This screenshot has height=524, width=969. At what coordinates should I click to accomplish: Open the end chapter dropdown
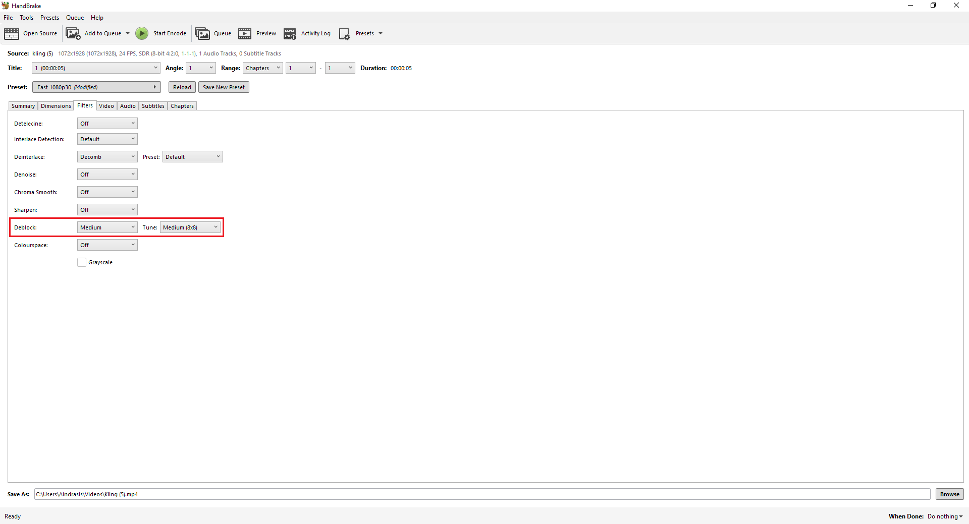(340, 68)
